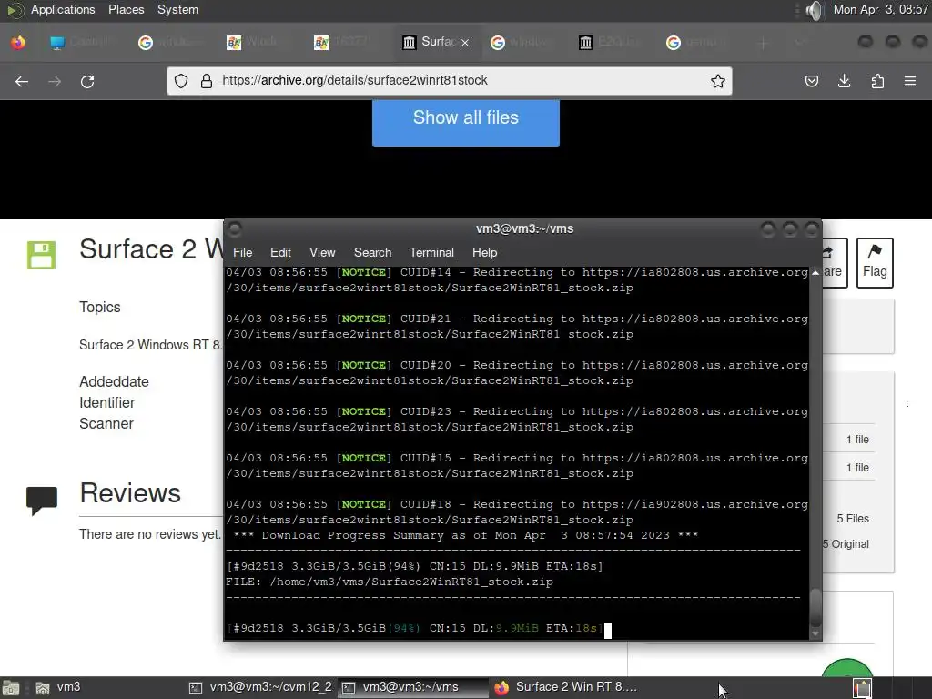932x699 pixels.
Task: Switch to the last Google tab
Action: pyautogui.click(x=699, y=42)
